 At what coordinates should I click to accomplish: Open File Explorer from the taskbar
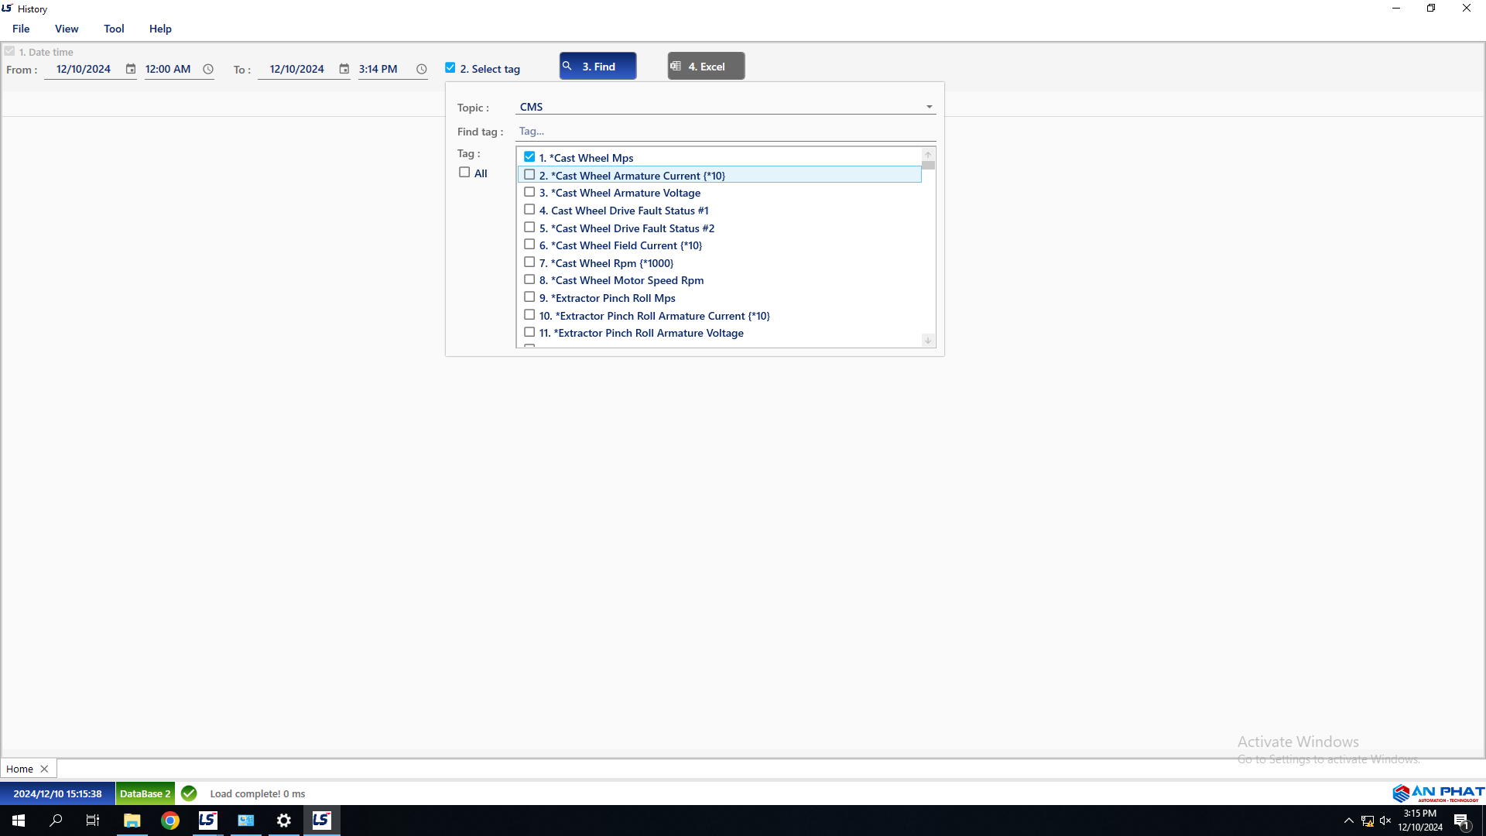tap(132, 821)
